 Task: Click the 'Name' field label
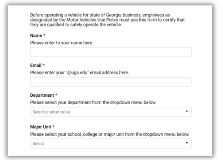tap(36, 36)
